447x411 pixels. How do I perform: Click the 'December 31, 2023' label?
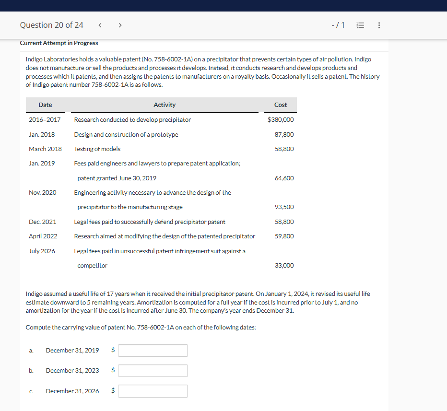tap(72, 371)
